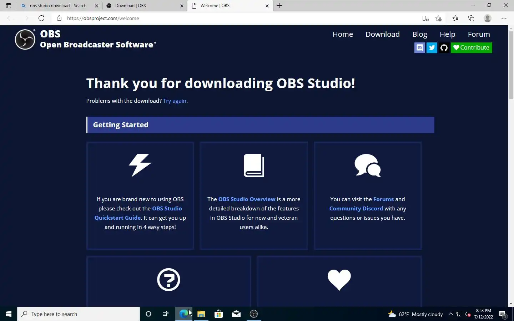The width and height of the screenshot is (514, 321).
Task: Open the Discord icon in header
Action: pos(420,48)
